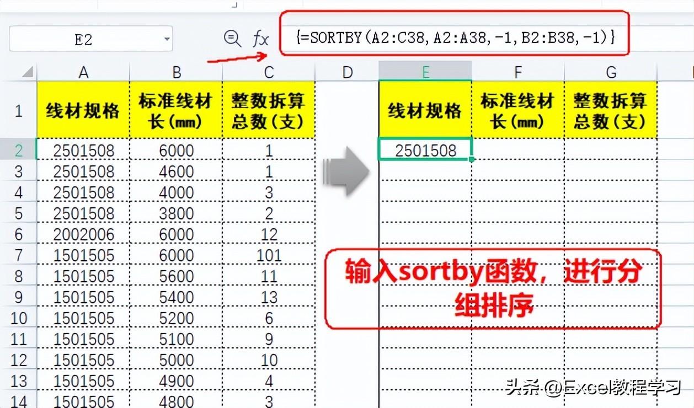Click the SORTBY formula in formula bar
The height and width of the screenshot is (408, 694).
(x=455, y=37)
